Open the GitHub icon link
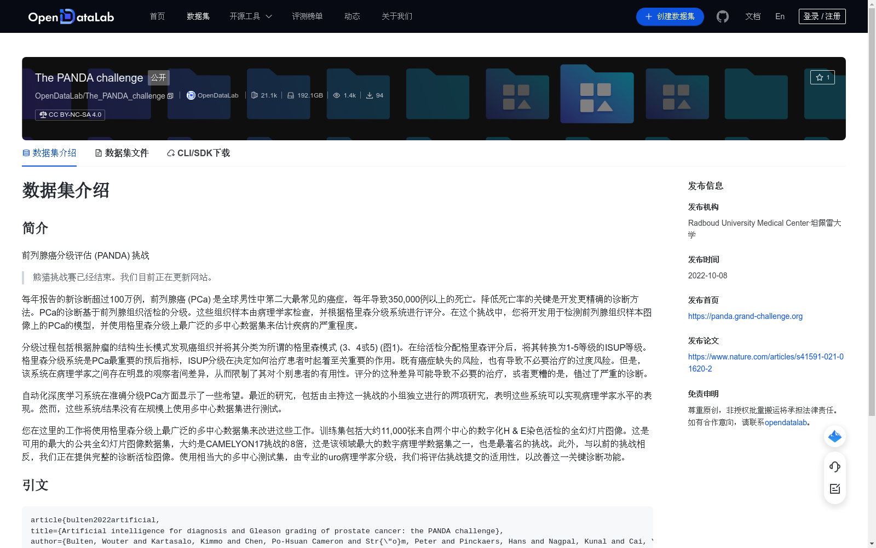This screenshot has height=548, width=876. 723,16
